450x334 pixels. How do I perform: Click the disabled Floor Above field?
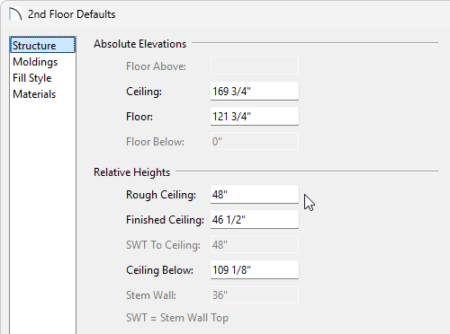click(255, 66)
